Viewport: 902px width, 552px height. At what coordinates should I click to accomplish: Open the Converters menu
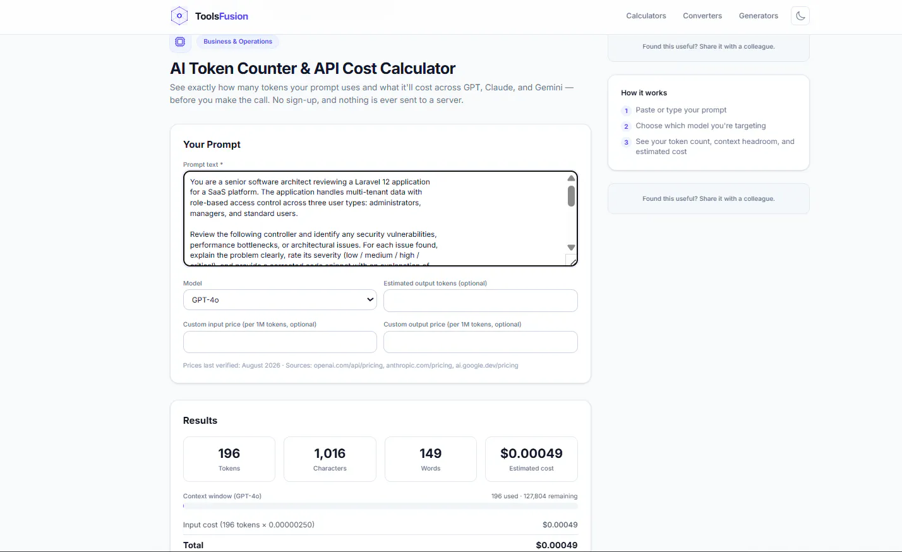click(702, 16)
